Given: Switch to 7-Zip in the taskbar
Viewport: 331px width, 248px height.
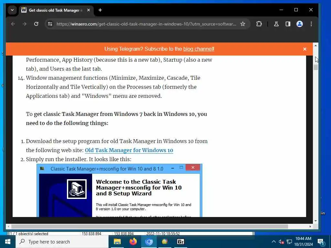Looking at the screenshot, I should pyautogui.click(x=180, y=242).
